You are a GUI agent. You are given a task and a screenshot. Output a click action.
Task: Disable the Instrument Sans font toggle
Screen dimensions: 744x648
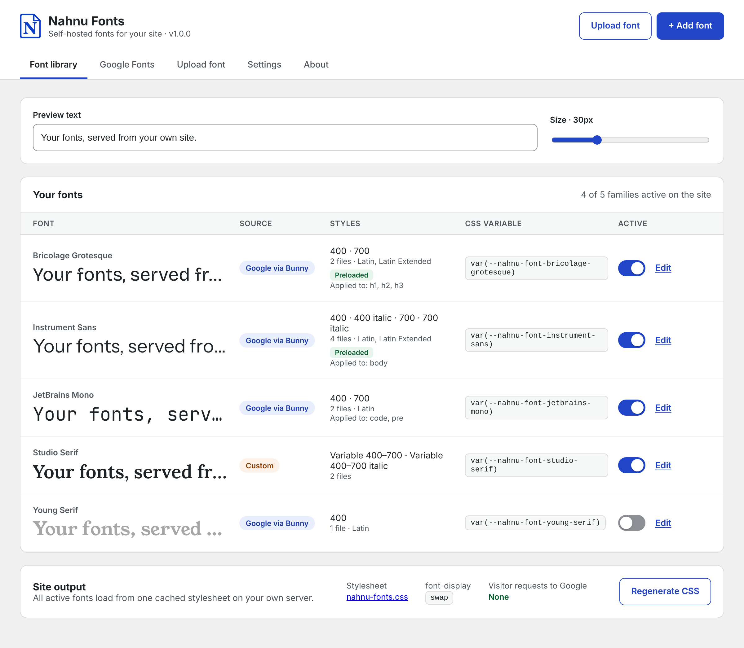point(631,340)
